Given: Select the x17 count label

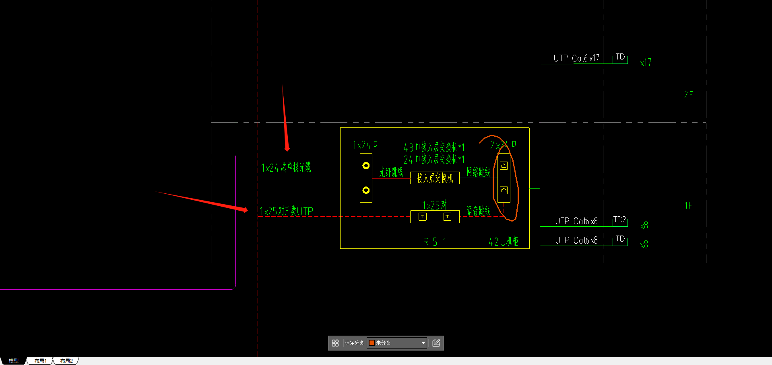Looking at the screenshot, I should tap(646, 63).
